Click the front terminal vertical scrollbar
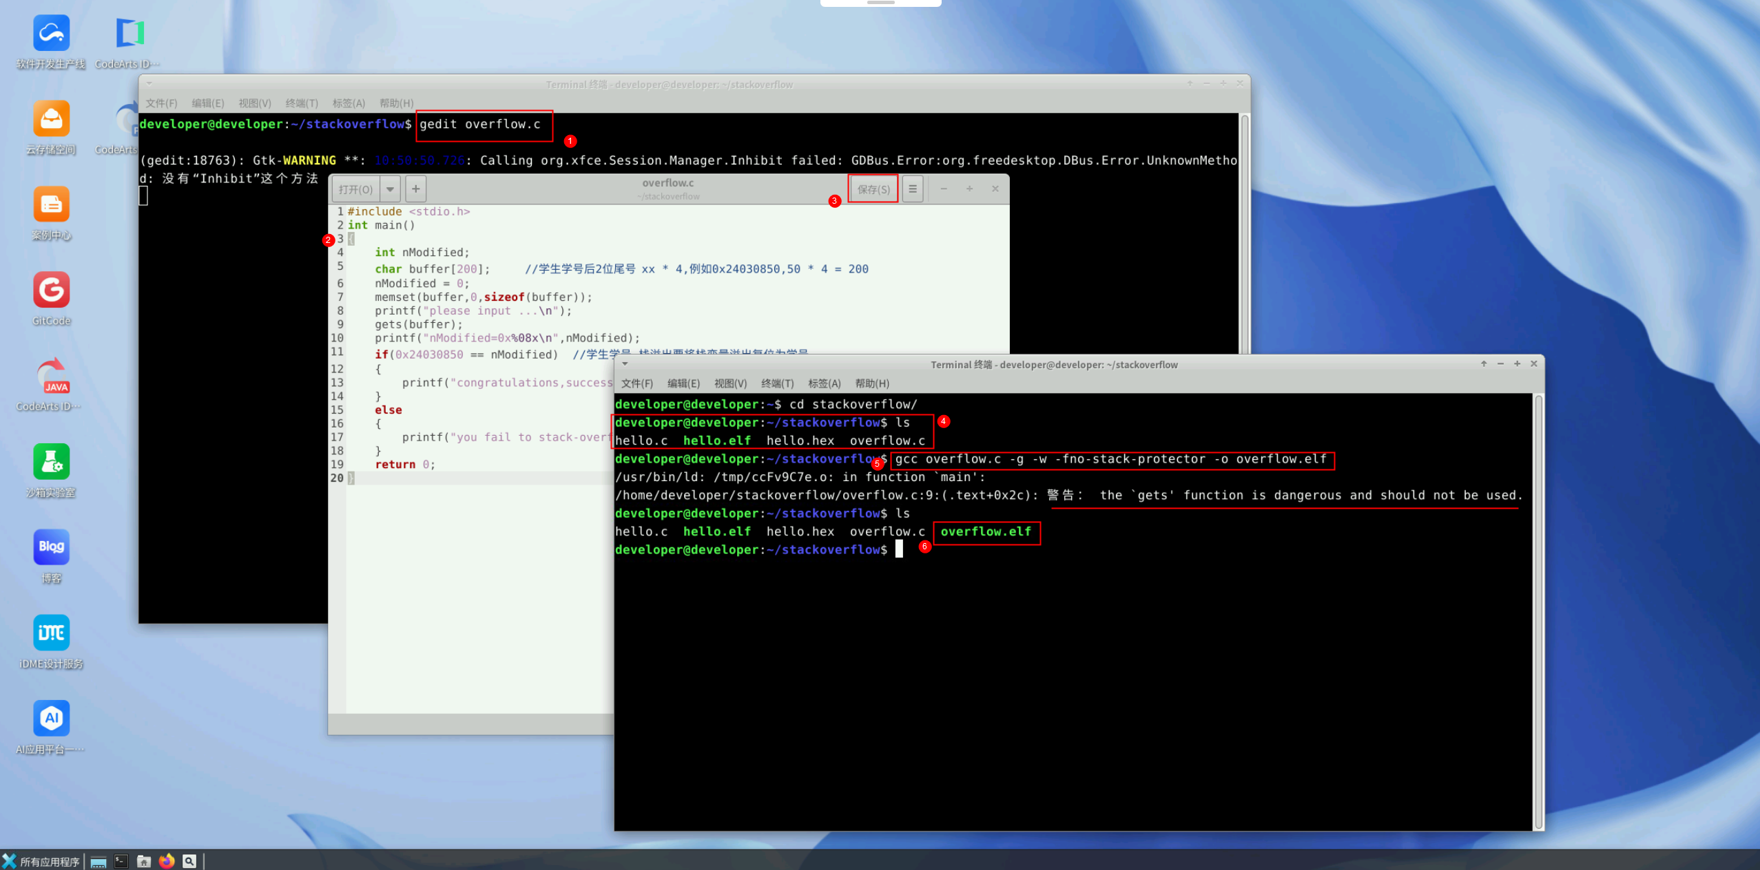 click(1538, 611)
